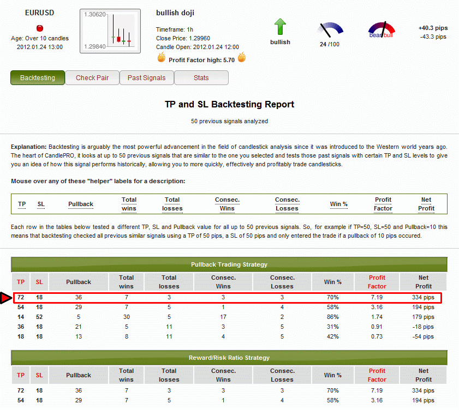The width and height of the screenshot is (459, 410).
Task: Click the 179 pips net profit cell
Action: pos(424,317)
